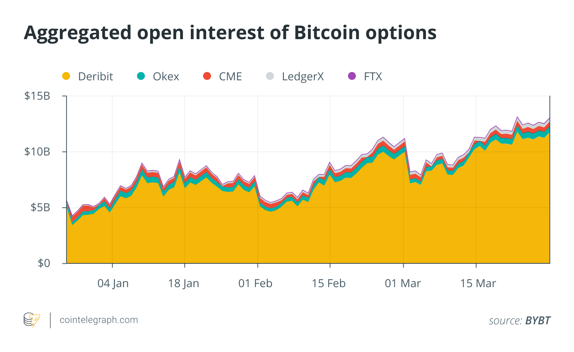
Task: Toggle the LedgerX series label
Action: (x=303, y=77)
